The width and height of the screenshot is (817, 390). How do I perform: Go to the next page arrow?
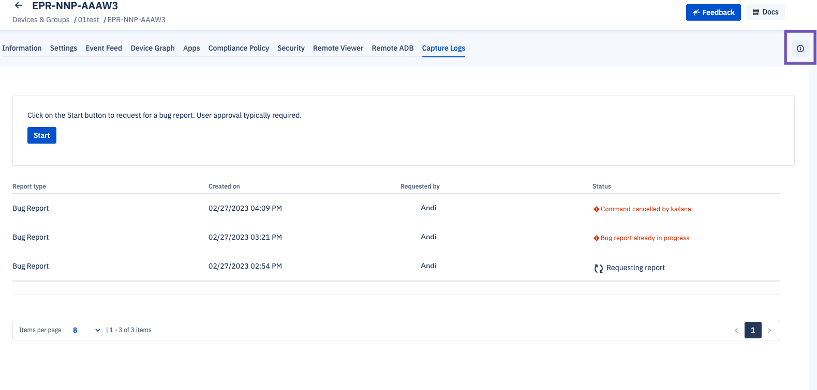pyautogui.click(x=769, y=330)
